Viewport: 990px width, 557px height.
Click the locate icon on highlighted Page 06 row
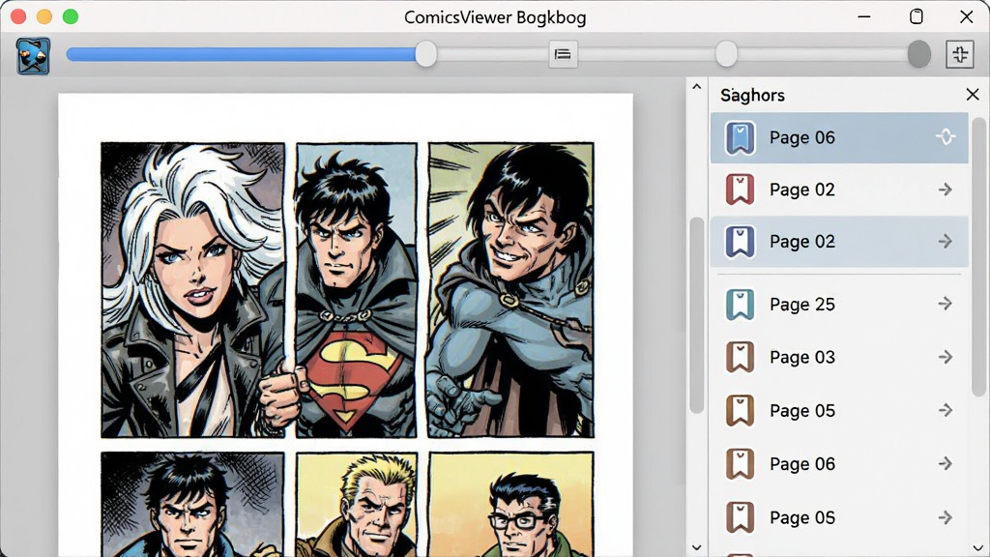tap(946, 137)
